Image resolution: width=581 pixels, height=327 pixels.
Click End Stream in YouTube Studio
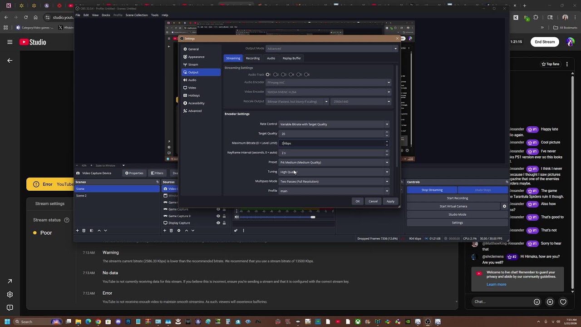pos(545,42)
